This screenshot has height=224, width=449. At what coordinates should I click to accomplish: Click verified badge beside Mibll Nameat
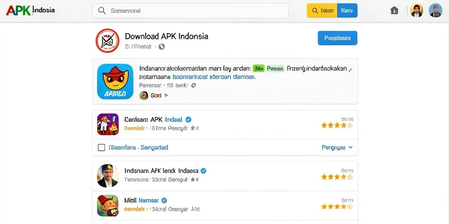[164, 200]
